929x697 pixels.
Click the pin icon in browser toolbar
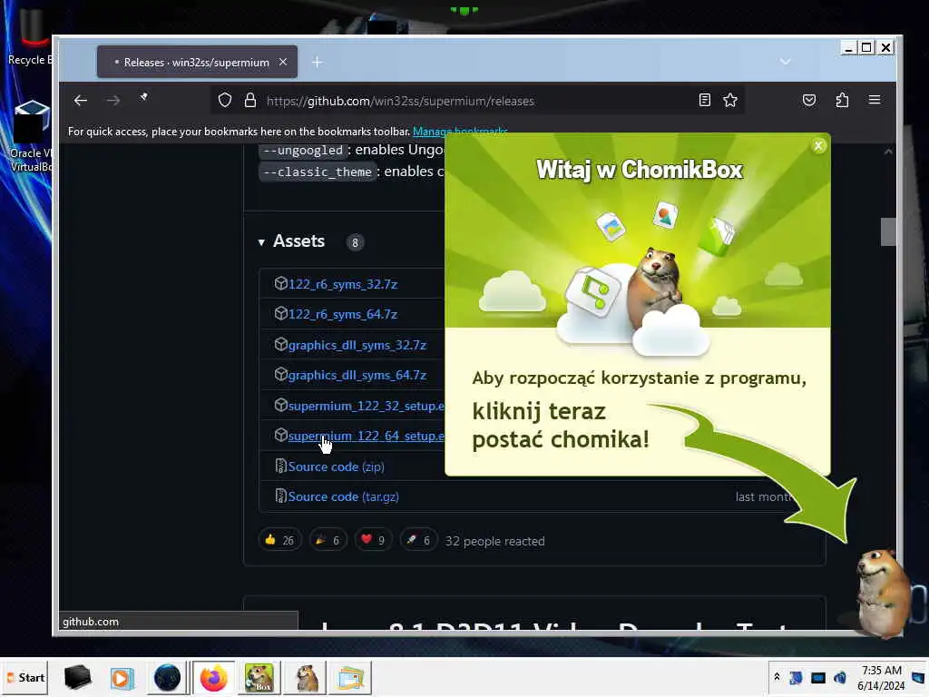point(143,97)
